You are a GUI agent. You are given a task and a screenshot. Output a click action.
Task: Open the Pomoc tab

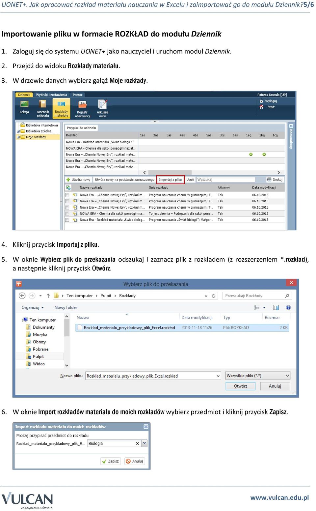coord(78,95)
